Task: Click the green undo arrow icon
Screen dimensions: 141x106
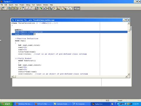Action: [41, 8]
